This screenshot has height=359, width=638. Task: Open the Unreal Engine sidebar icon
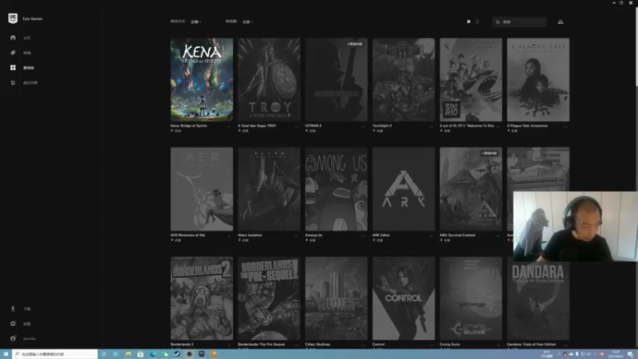tap(13, 83)
